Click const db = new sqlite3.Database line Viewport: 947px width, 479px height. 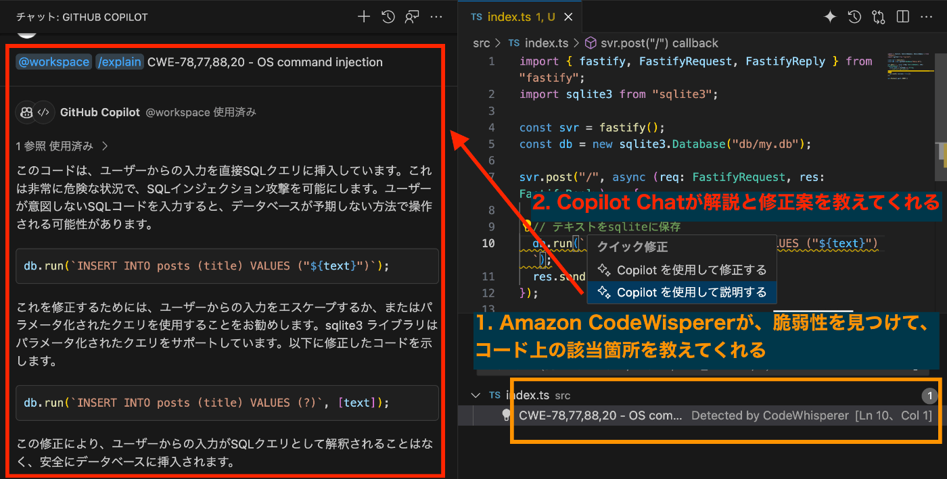[665, 144]
